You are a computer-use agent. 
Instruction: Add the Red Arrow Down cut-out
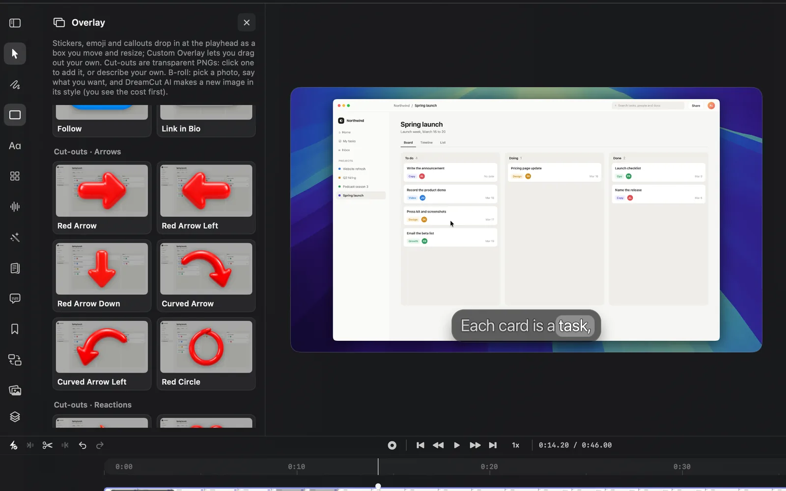102,275
